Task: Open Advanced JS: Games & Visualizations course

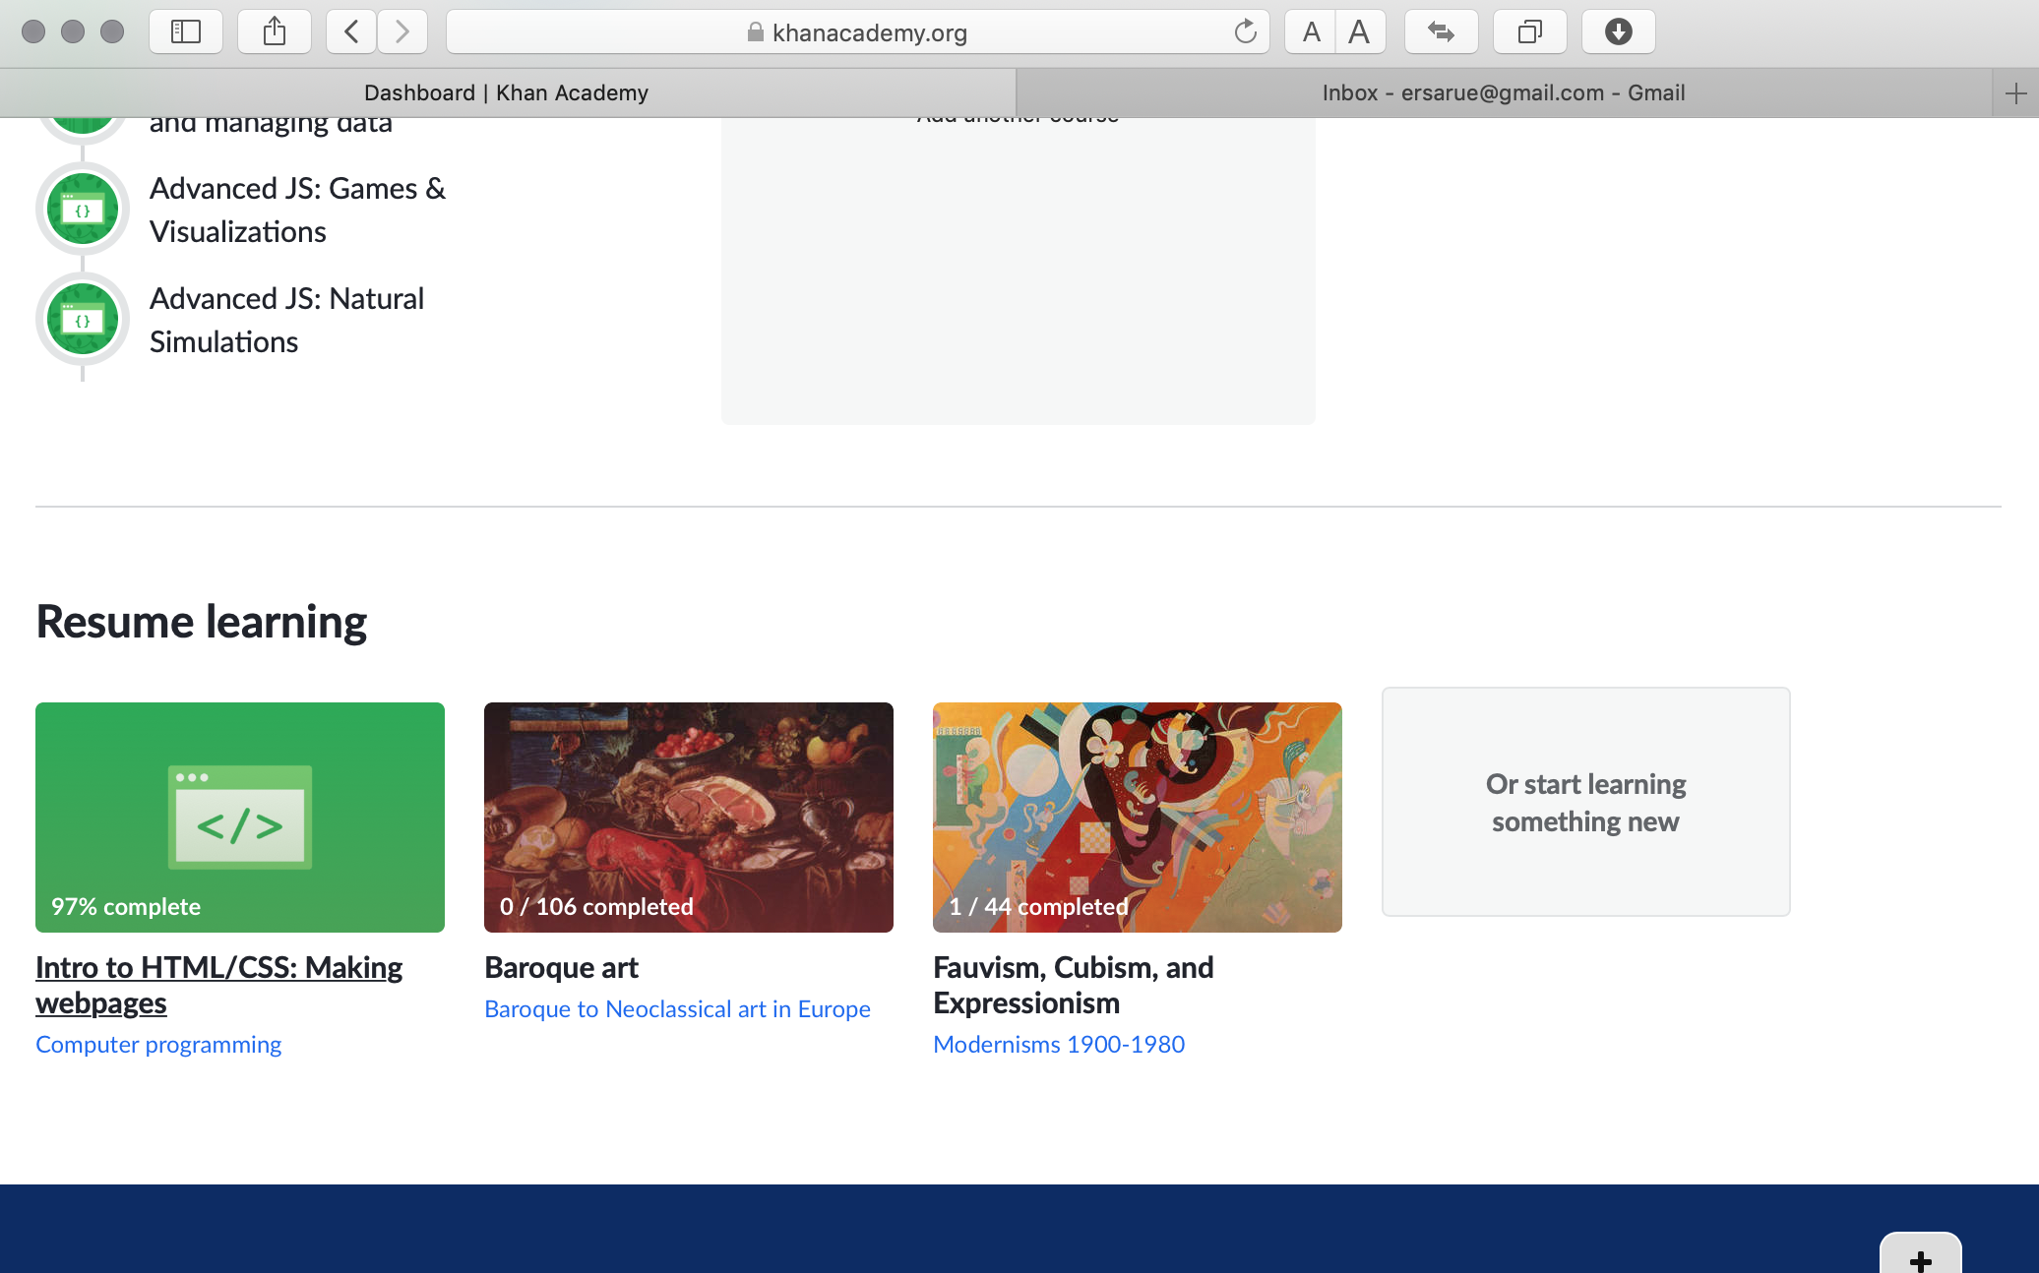Action: [x=297, y=210]
